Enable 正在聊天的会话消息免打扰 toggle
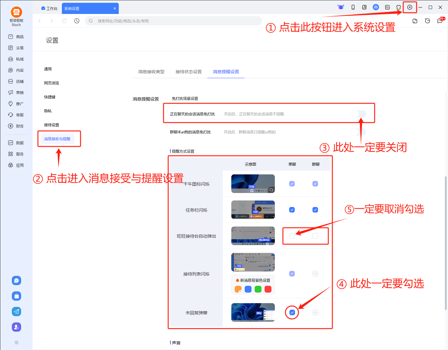Image resolution: width=448 pixels, height=350 pixels. 358,114
